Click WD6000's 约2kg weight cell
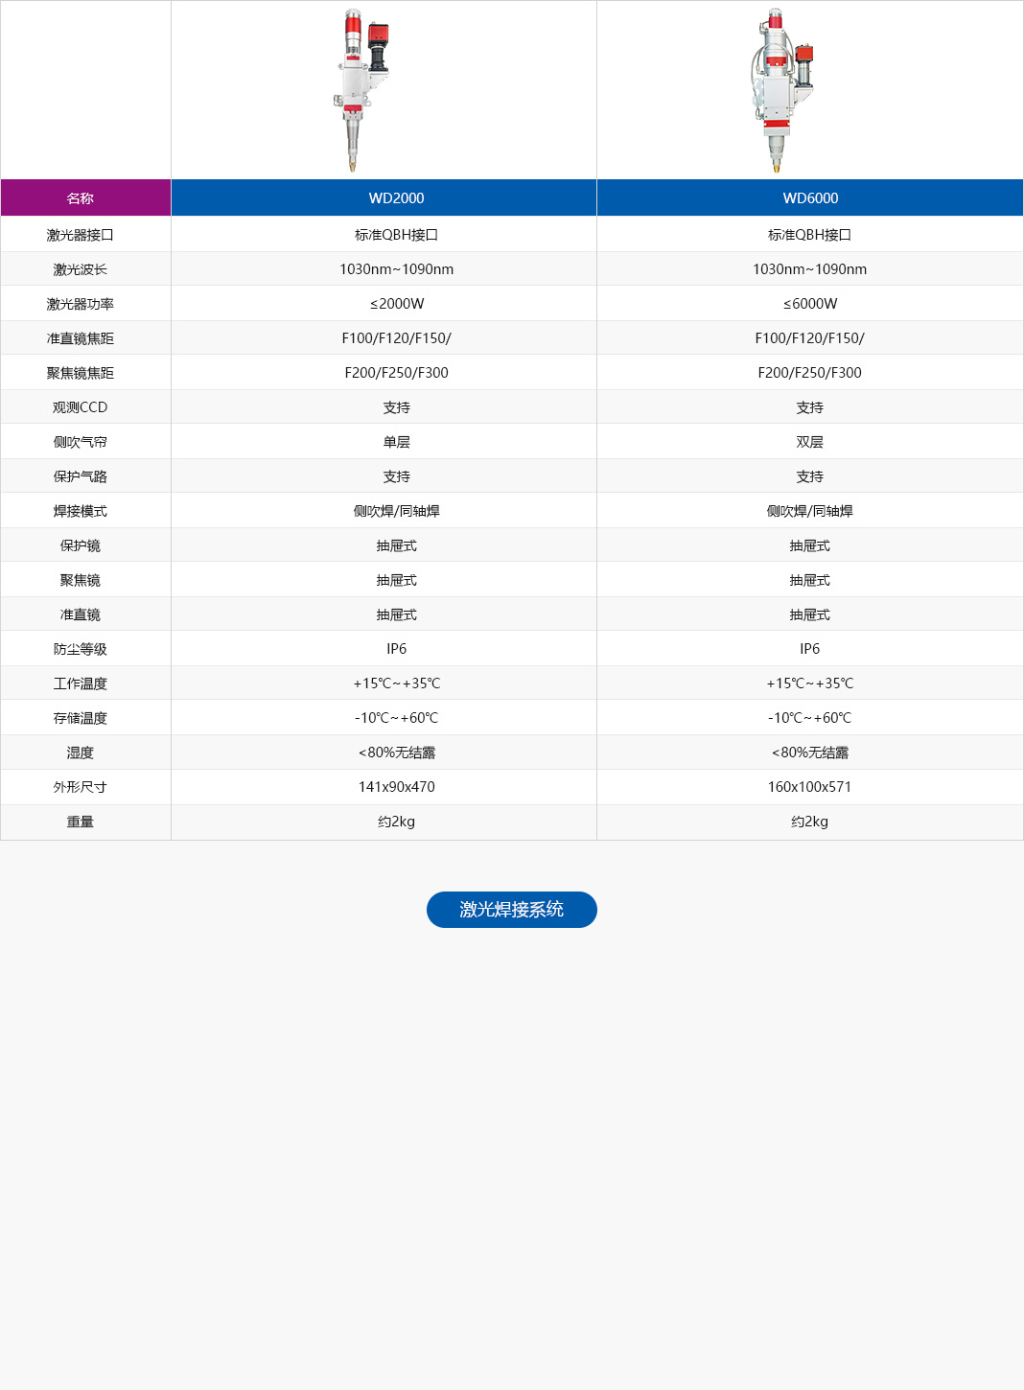This screenshot has height=1390, width=1024. click(x=810, y=822)
